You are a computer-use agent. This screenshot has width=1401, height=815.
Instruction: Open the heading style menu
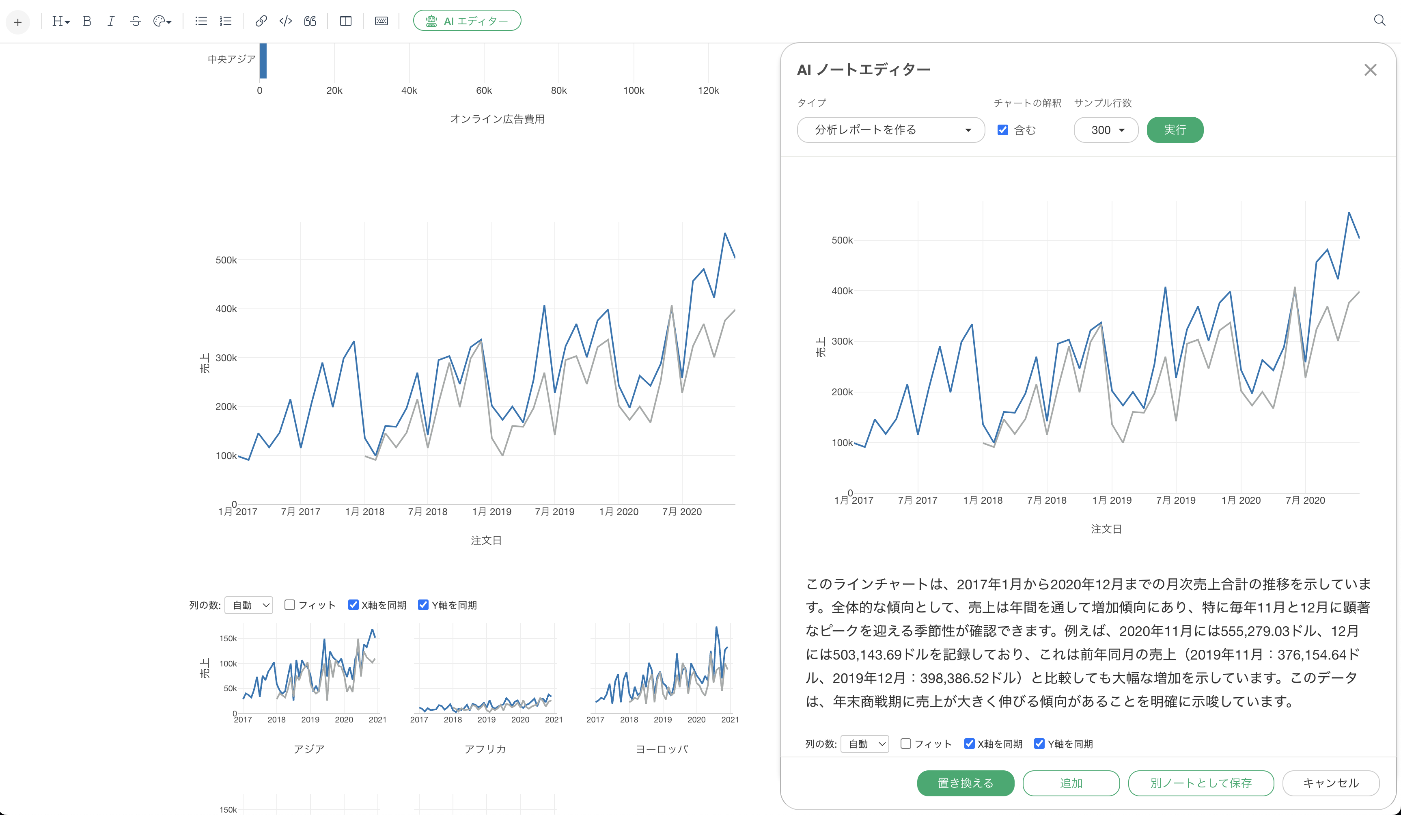[x=60, y=21]
